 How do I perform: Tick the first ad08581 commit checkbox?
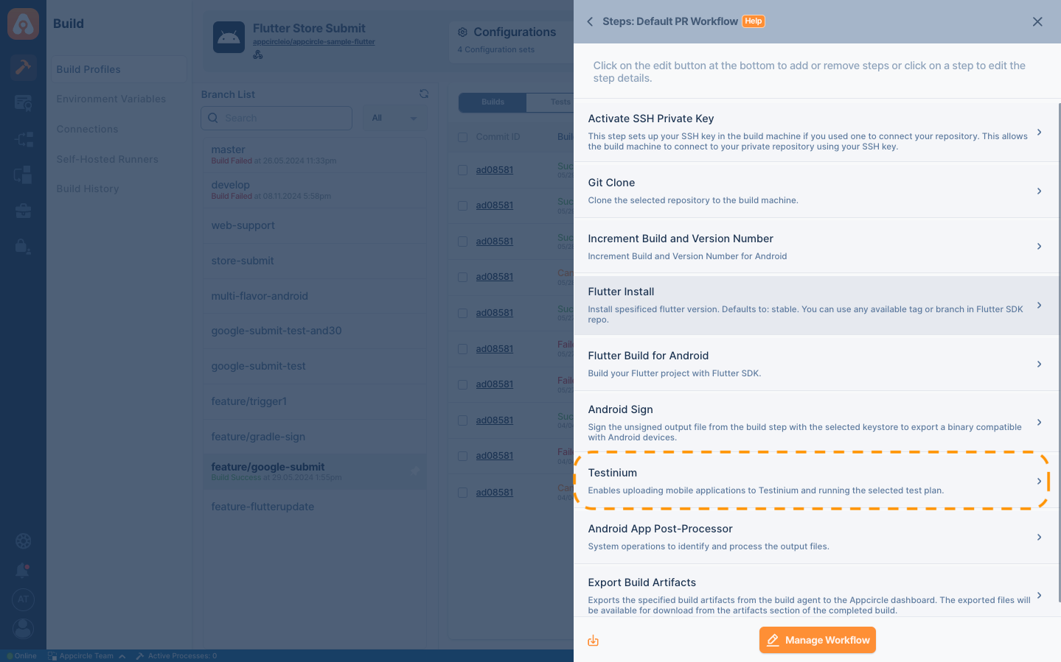point(462,170)
